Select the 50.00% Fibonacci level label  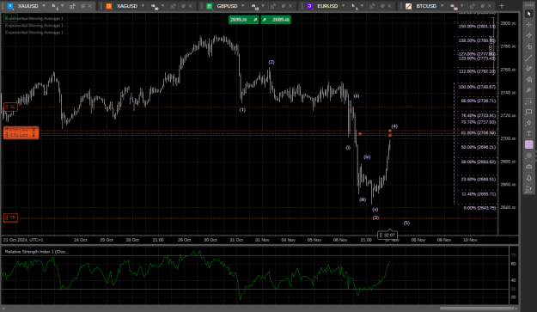click(478, 147)
